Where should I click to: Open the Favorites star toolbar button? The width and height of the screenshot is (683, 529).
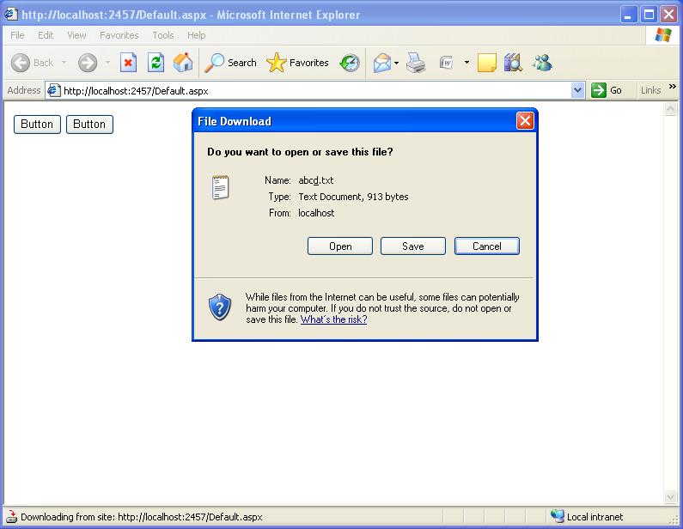coord(297,63)
